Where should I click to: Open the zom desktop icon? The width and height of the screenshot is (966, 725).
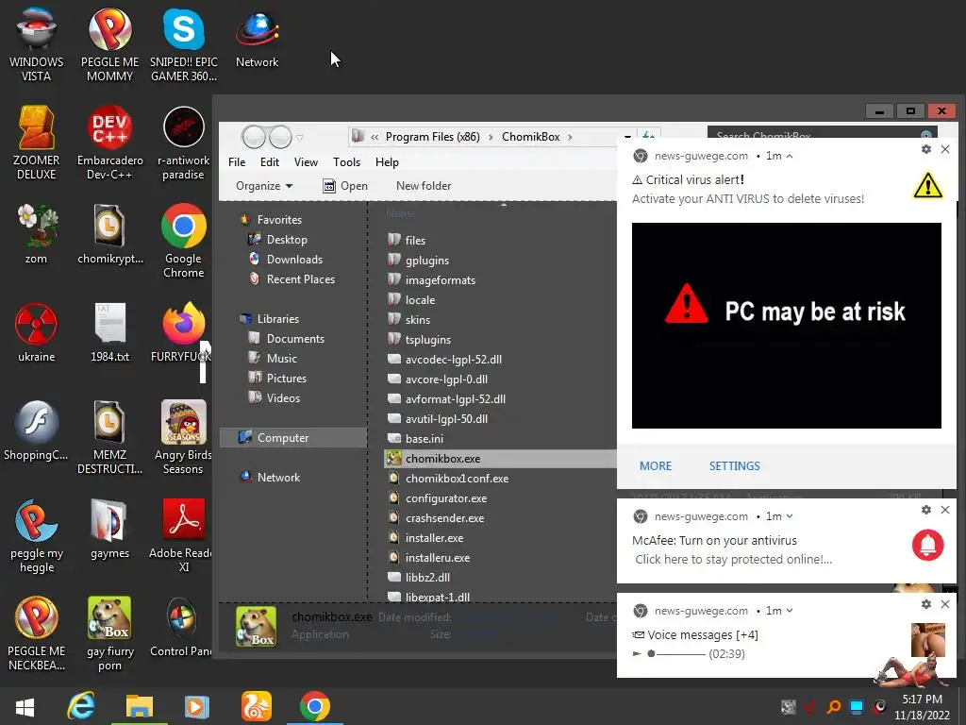tap(37, 234)
